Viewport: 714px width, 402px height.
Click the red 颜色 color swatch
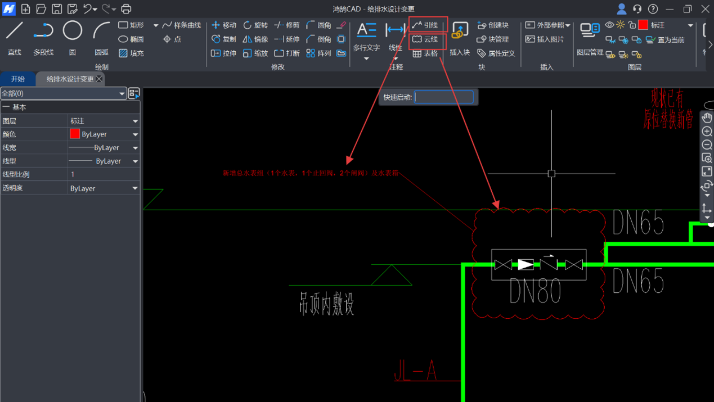coord(75,134)
